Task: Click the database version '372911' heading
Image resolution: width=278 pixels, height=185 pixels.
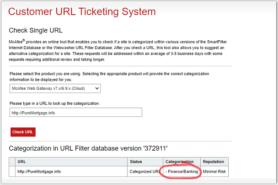Action: [88, 148]
